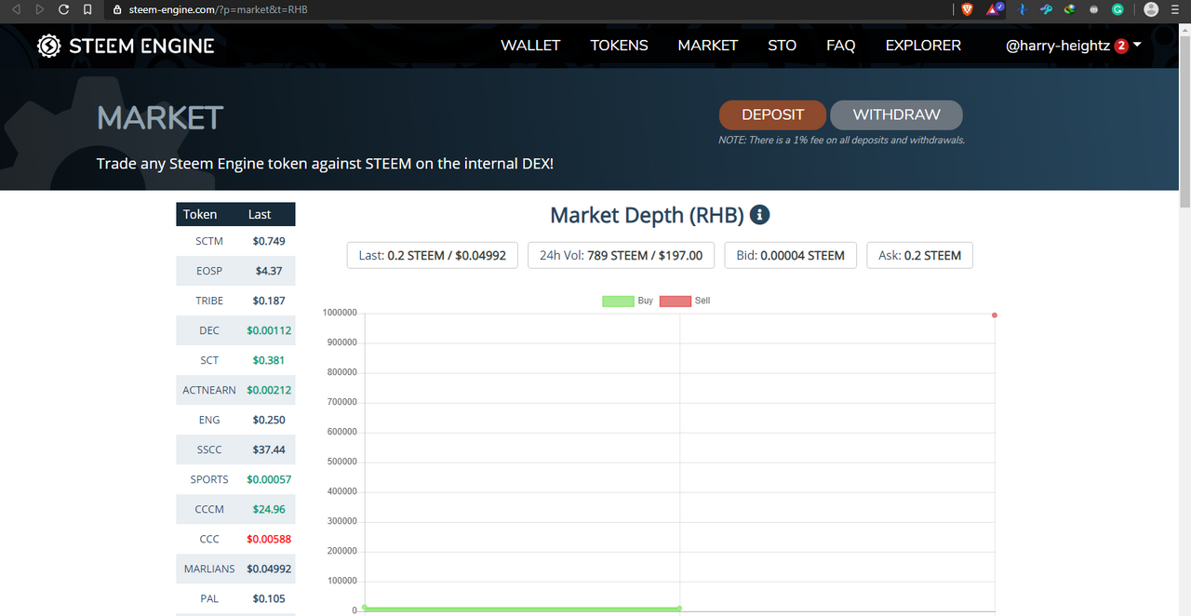
Task: Go to the MARKET menu item
Action: point(707,45)
